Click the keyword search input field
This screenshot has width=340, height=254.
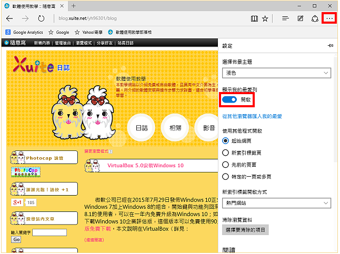pos(49,232)
